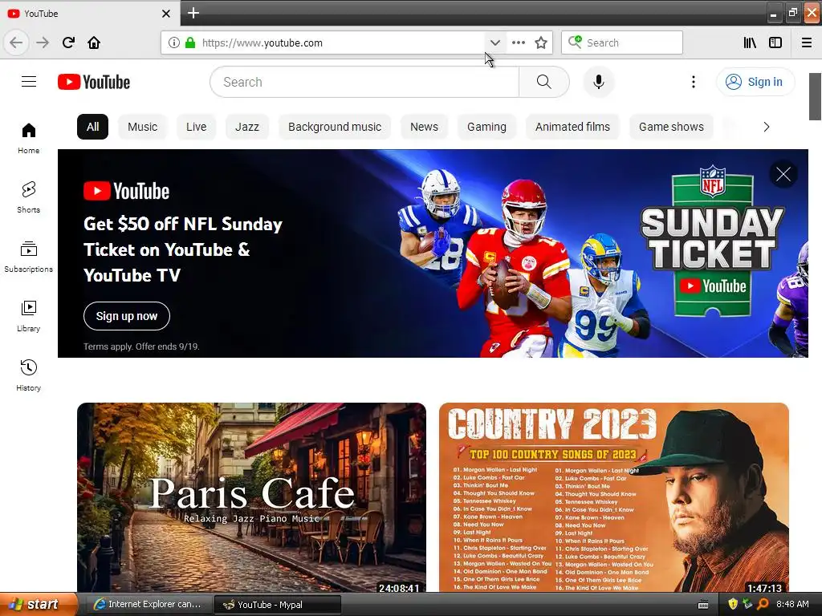
Task: Click the browser forward arrow
Action: (x=43, y=43)
